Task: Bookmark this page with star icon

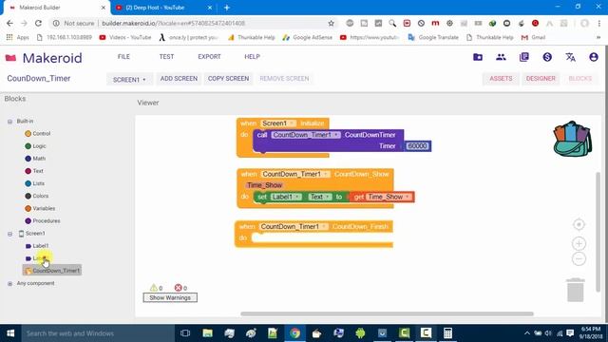Action: 332,23
